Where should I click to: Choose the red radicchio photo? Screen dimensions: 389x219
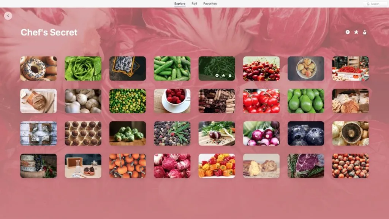tap(172, 166)
